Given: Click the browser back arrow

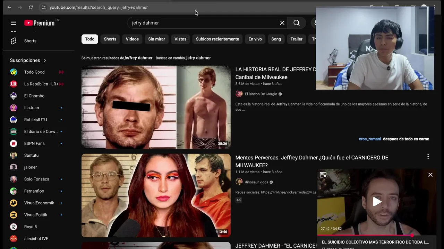Looking at the screenshot, I should [x=9, y=7].
